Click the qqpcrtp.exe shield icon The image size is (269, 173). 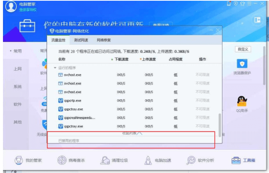pyautogui.click(x=61, y=100)
